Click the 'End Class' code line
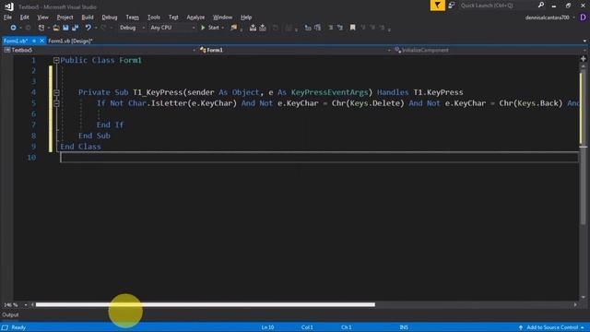This screenshot has height=332, width=590. [80, 147]
